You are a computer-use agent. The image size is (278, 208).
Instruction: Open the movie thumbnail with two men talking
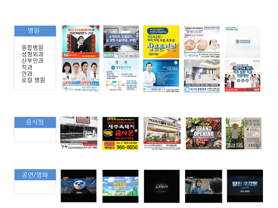coord(203,186)
